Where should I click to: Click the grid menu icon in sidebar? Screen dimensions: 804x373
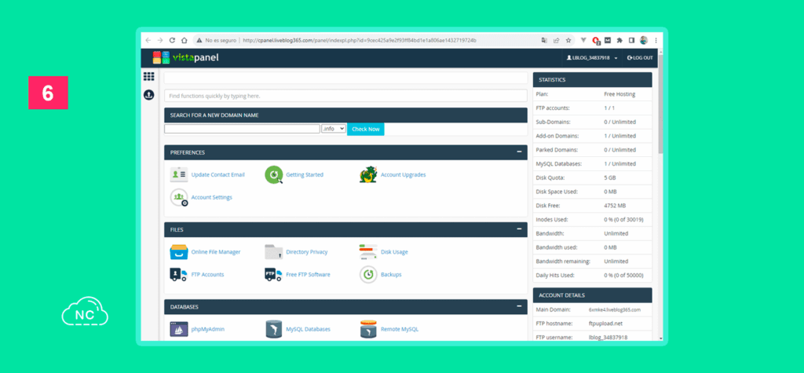pos(148,76)
